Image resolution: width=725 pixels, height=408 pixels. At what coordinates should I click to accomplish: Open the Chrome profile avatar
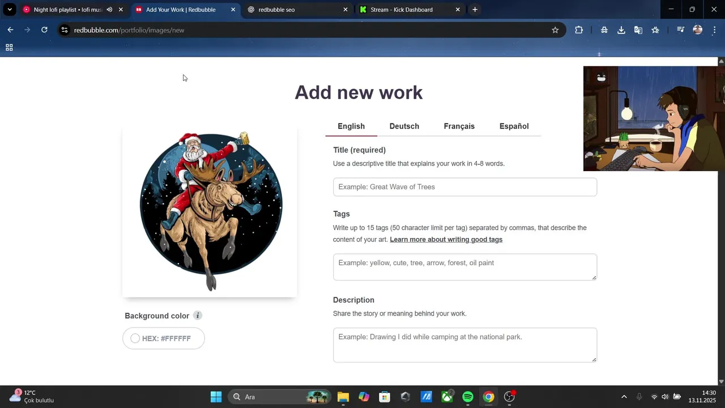click(698, 30)
